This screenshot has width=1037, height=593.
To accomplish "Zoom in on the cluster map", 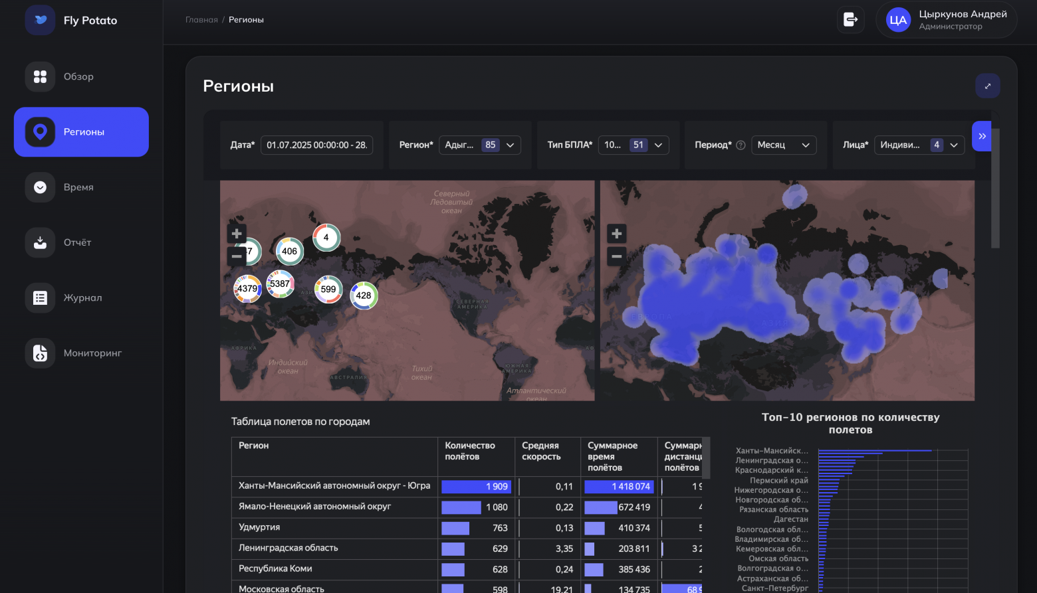I will pyautogui.click(x=237, y=234).
